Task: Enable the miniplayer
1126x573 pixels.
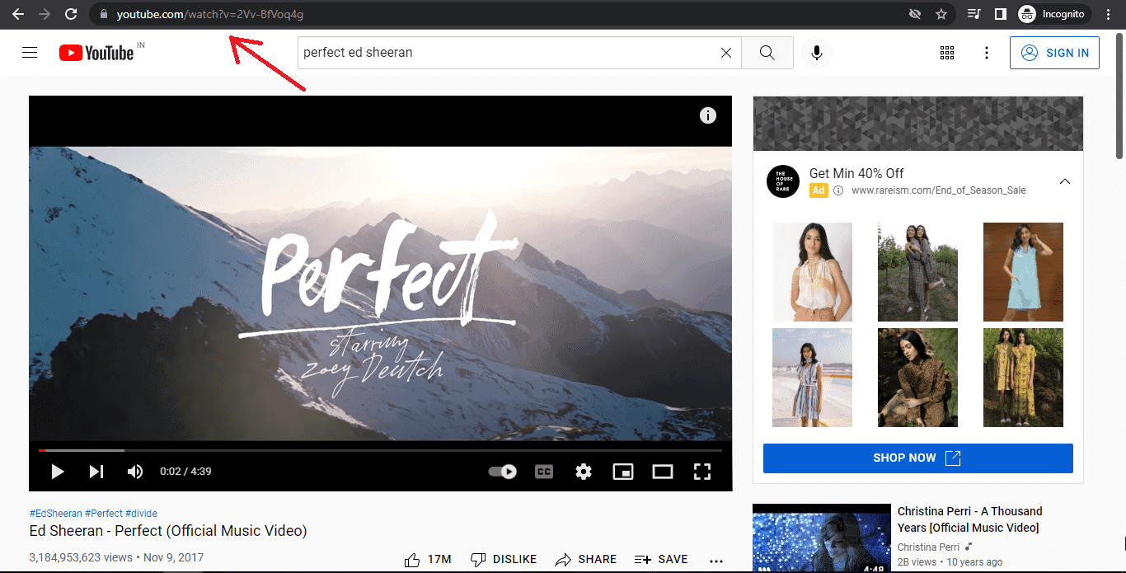Action: point(623,472)
